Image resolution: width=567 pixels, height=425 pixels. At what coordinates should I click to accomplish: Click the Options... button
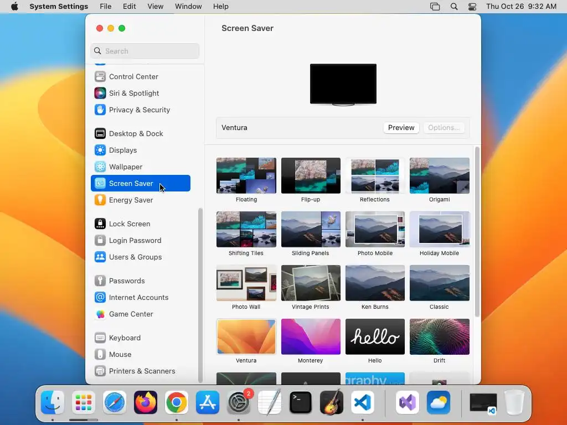coord(444,128)
